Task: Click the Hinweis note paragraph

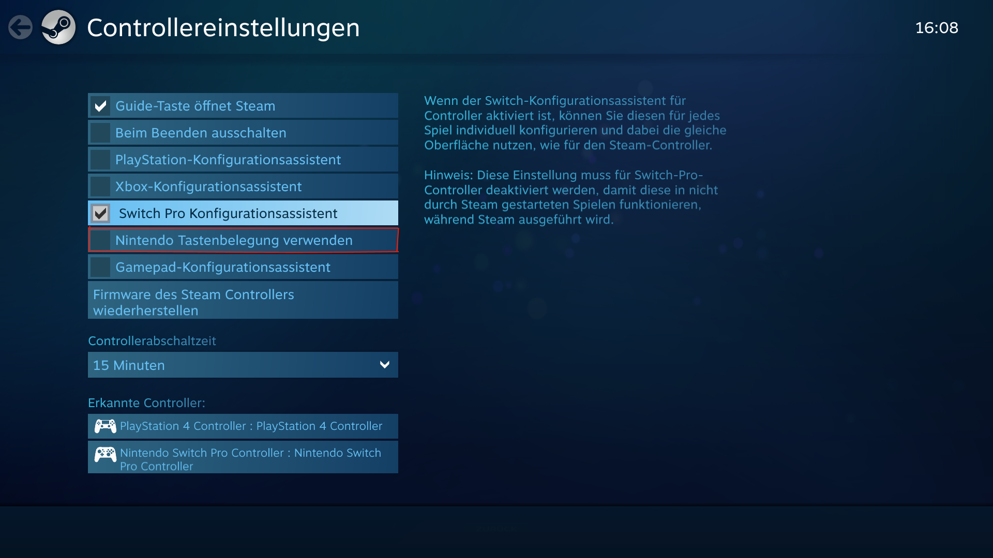Action: point(571,197)
